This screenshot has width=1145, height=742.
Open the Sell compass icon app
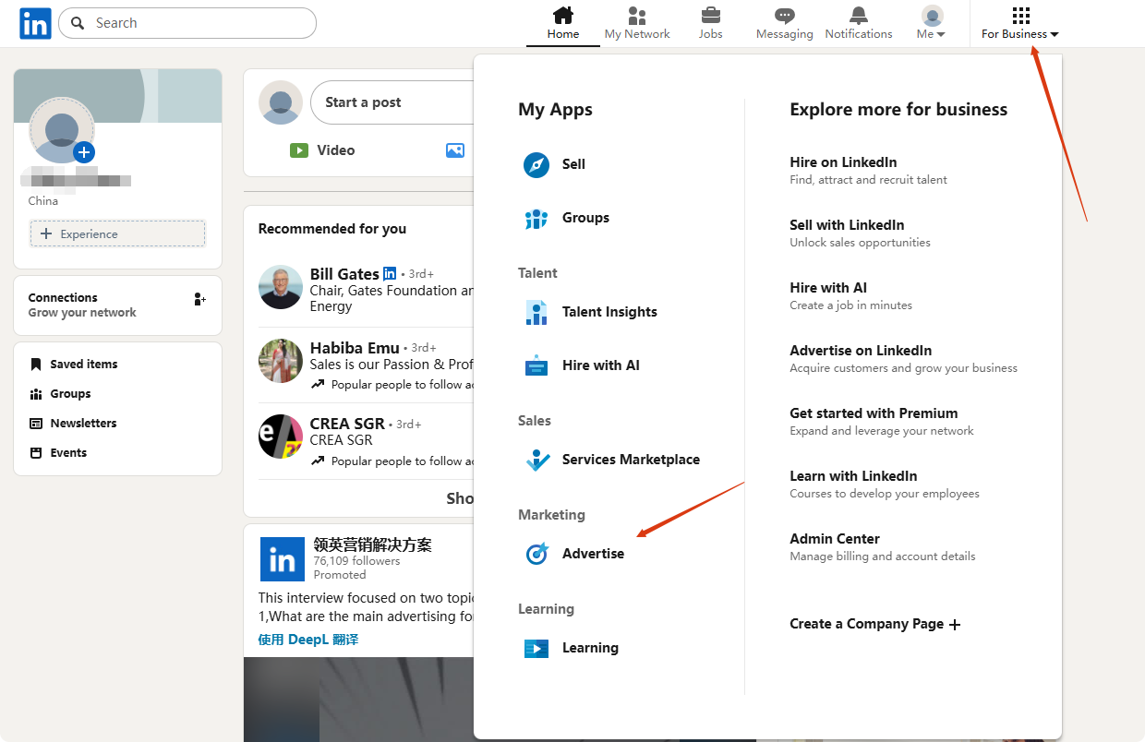[536, 164]
